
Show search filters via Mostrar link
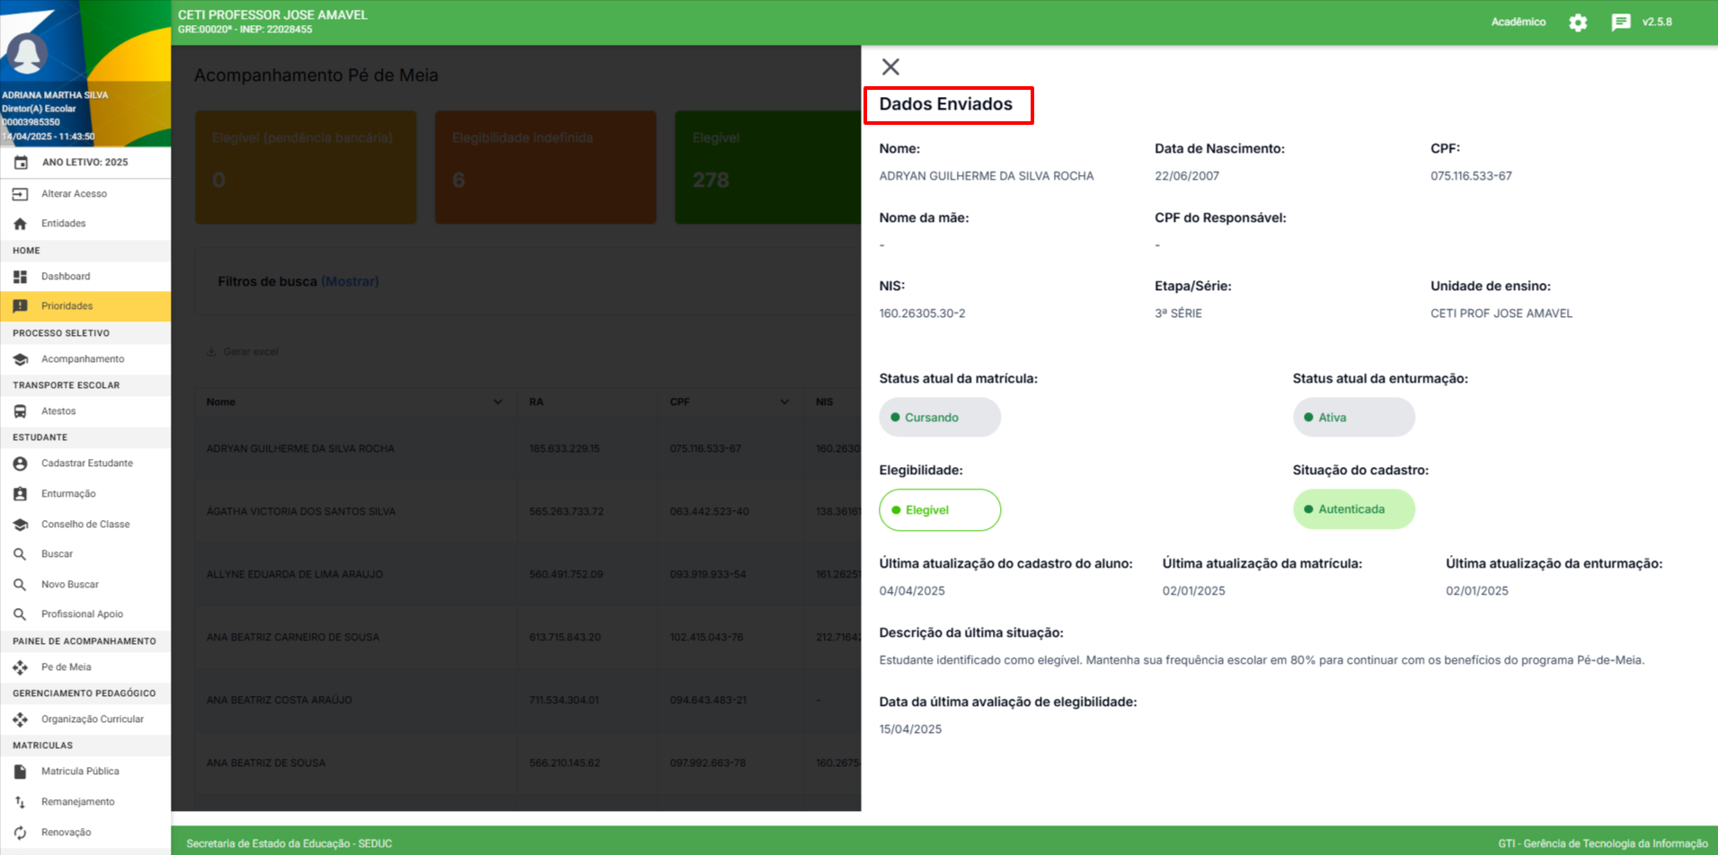(350, 282)
